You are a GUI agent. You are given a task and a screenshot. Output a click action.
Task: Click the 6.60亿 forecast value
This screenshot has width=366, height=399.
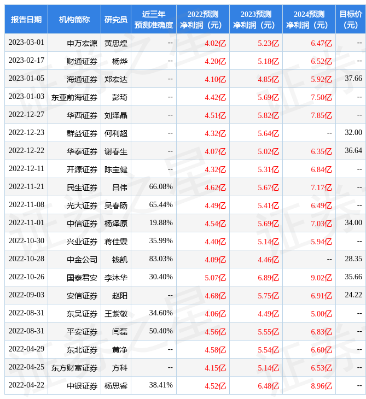pos(321,350)
